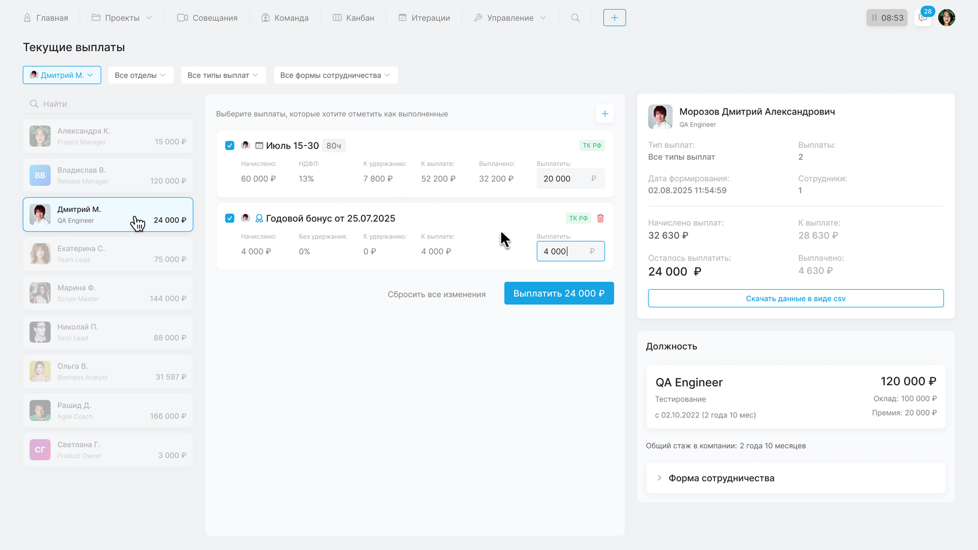Click Скачать данные в виде csv

pyautogui.click(x=796, y=299)
